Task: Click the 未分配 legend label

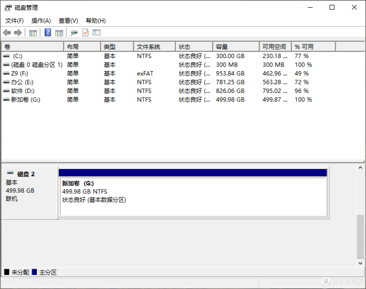Action: pyautogui.click(x=20, y=272)
